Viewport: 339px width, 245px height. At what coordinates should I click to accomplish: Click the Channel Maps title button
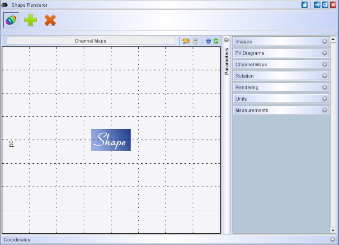90,41
